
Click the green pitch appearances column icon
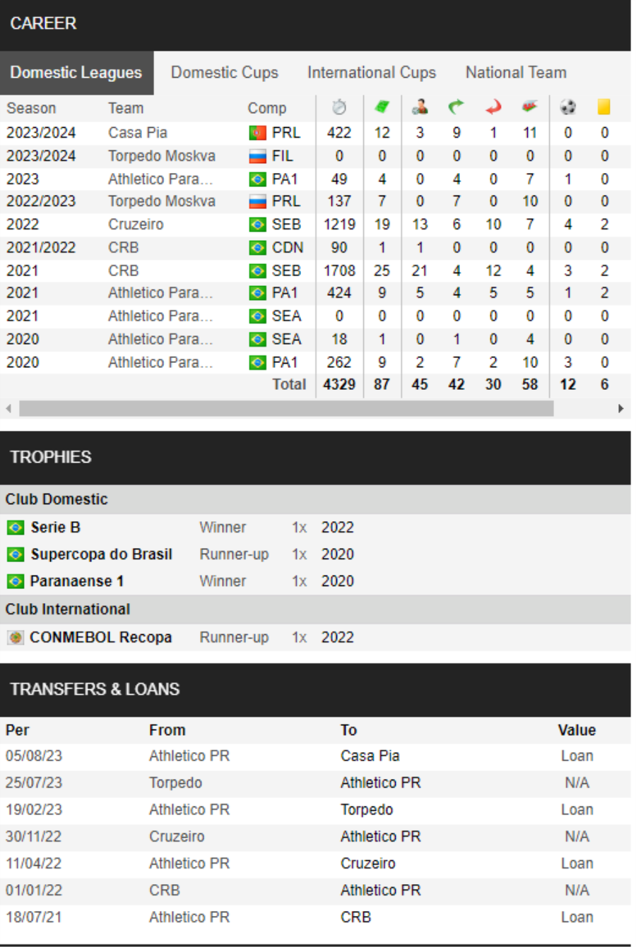(x=382, y=107)
